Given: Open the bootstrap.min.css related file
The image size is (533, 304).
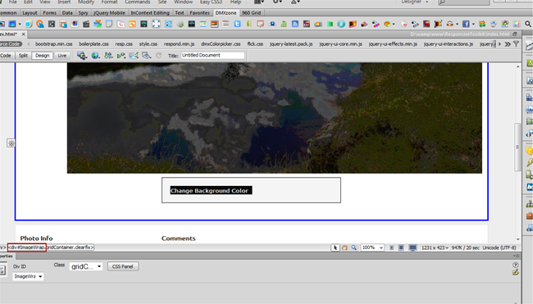Looking at the screenshot, I should 53,44.
